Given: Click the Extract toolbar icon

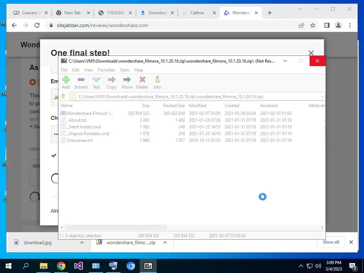Looking at the screenshot, I should (x=81, y=82).
